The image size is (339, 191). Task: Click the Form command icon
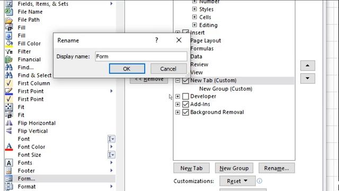point(8,179)
